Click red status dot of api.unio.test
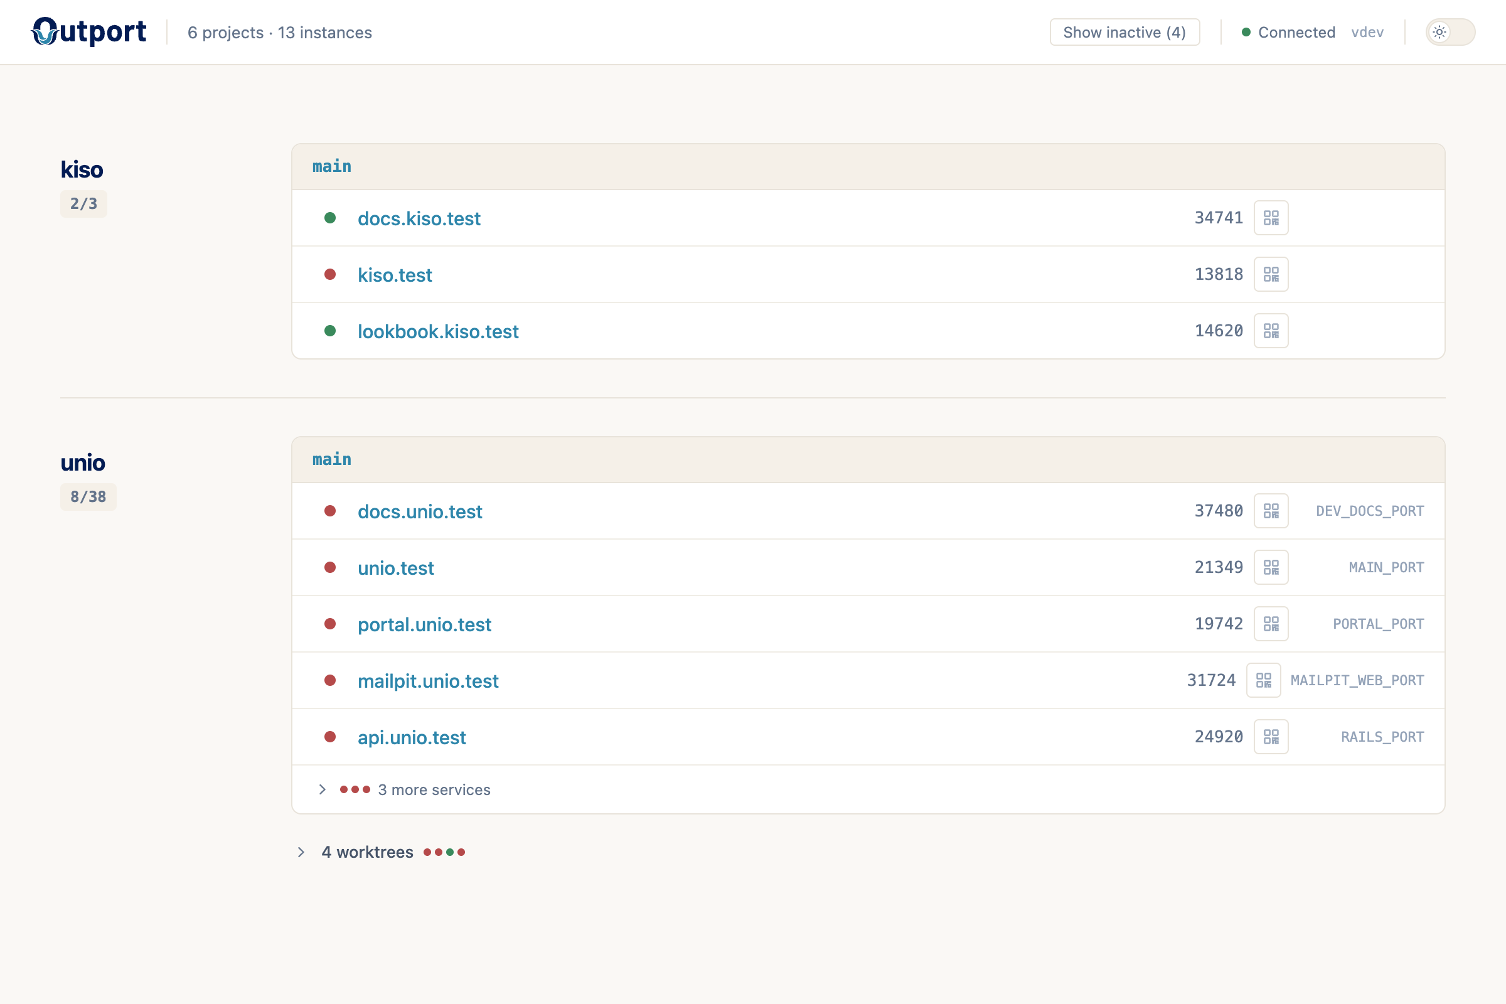The image size is (1506, 1004). pyautogui.click(x=331, y=736)
